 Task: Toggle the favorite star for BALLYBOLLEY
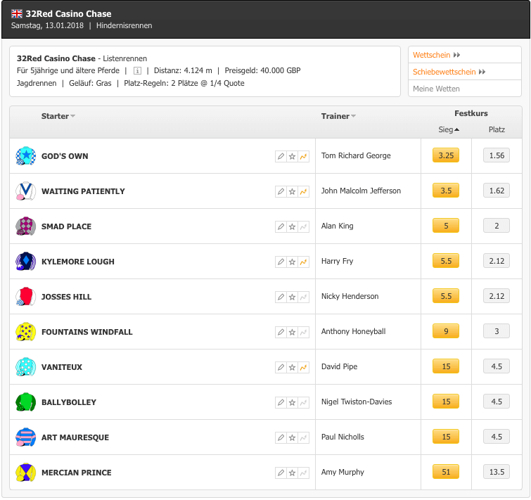(292, 403)
